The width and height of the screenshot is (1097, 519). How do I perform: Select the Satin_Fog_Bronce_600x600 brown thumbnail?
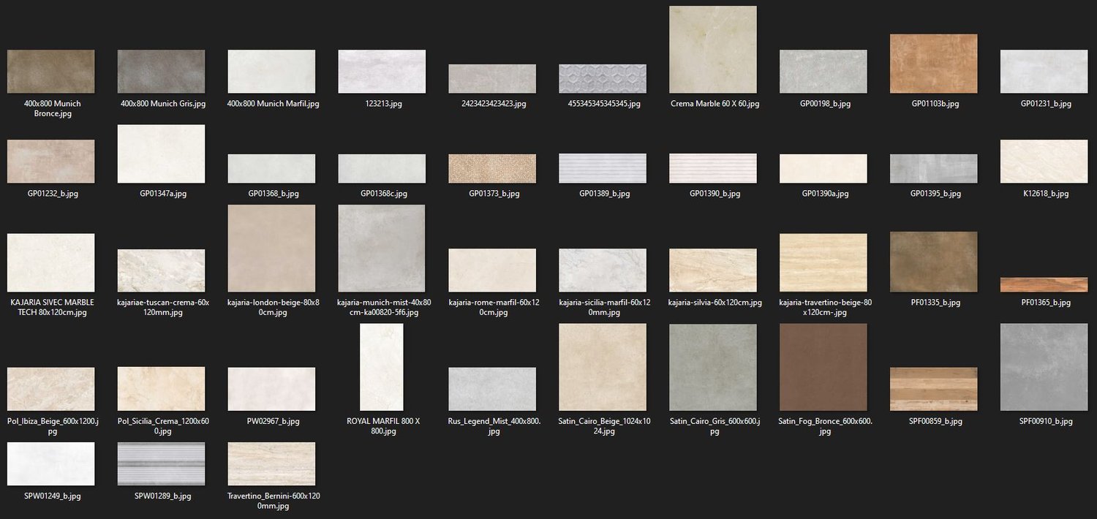pos(823,367)
